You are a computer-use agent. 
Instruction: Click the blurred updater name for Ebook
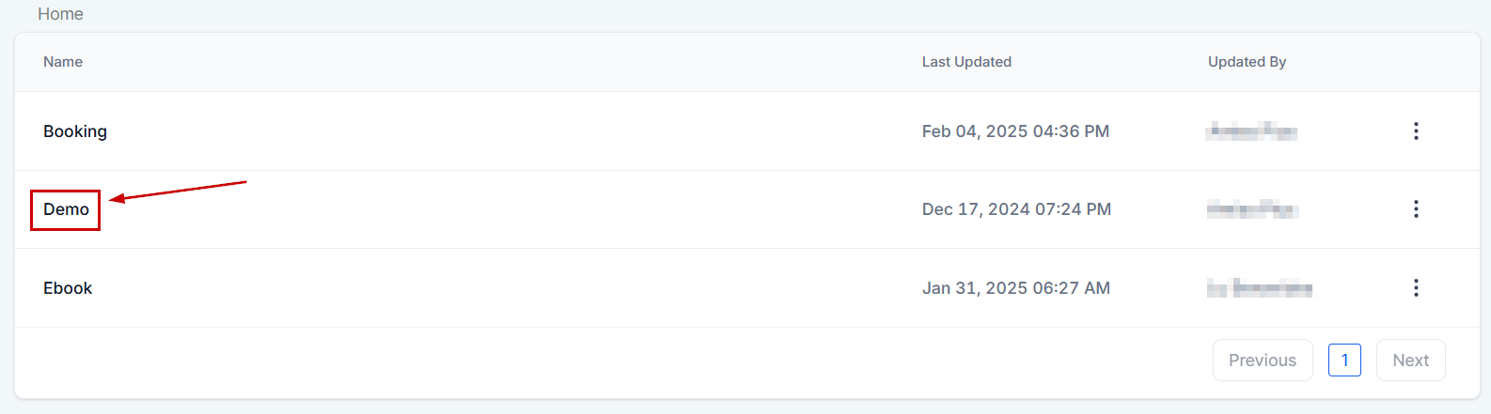[x=1259, y=288]
